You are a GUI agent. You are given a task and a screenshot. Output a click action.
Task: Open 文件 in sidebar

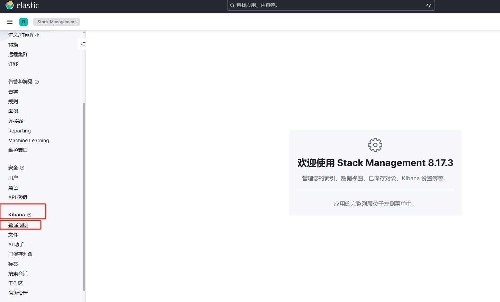(13, 235)
